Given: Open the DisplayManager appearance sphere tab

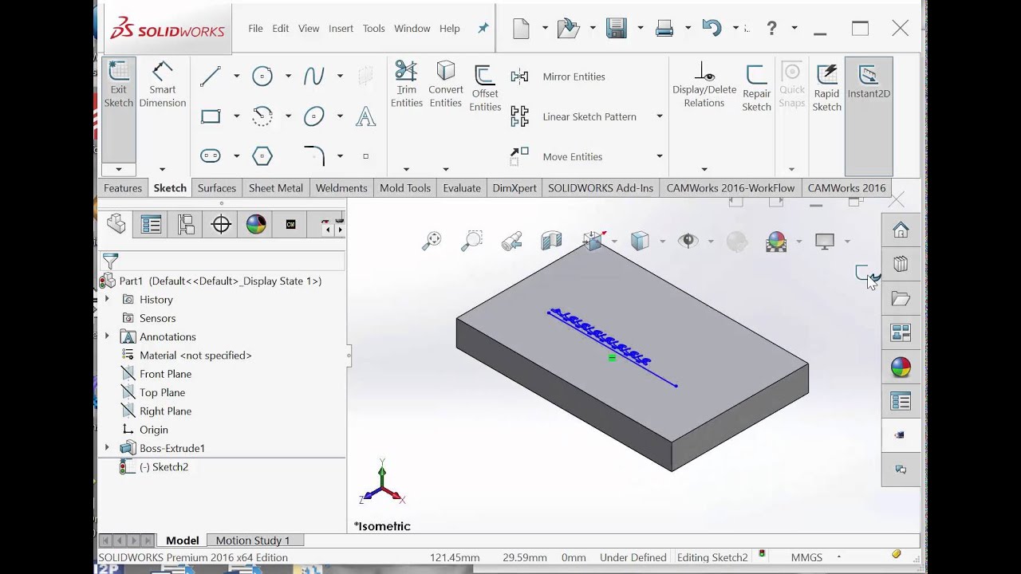Looking at the screenshot, I should pyautogui.click(x=256, y=225).
